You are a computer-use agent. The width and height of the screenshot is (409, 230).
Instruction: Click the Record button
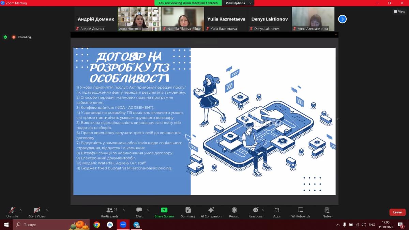[x=234, y=212]
